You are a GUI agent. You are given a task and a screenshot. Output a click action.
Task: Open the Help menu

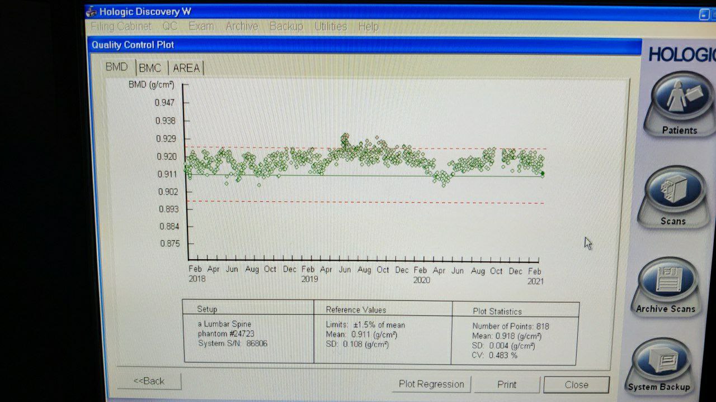click(368, 26)
